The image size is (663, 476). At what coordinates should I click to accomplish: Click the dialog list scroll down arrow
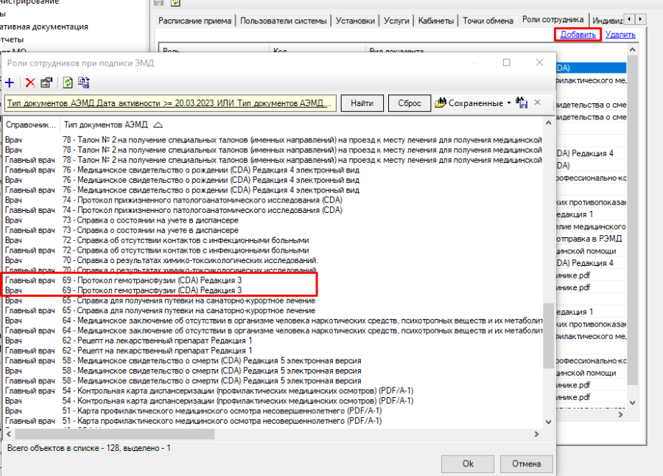(548, 421)
